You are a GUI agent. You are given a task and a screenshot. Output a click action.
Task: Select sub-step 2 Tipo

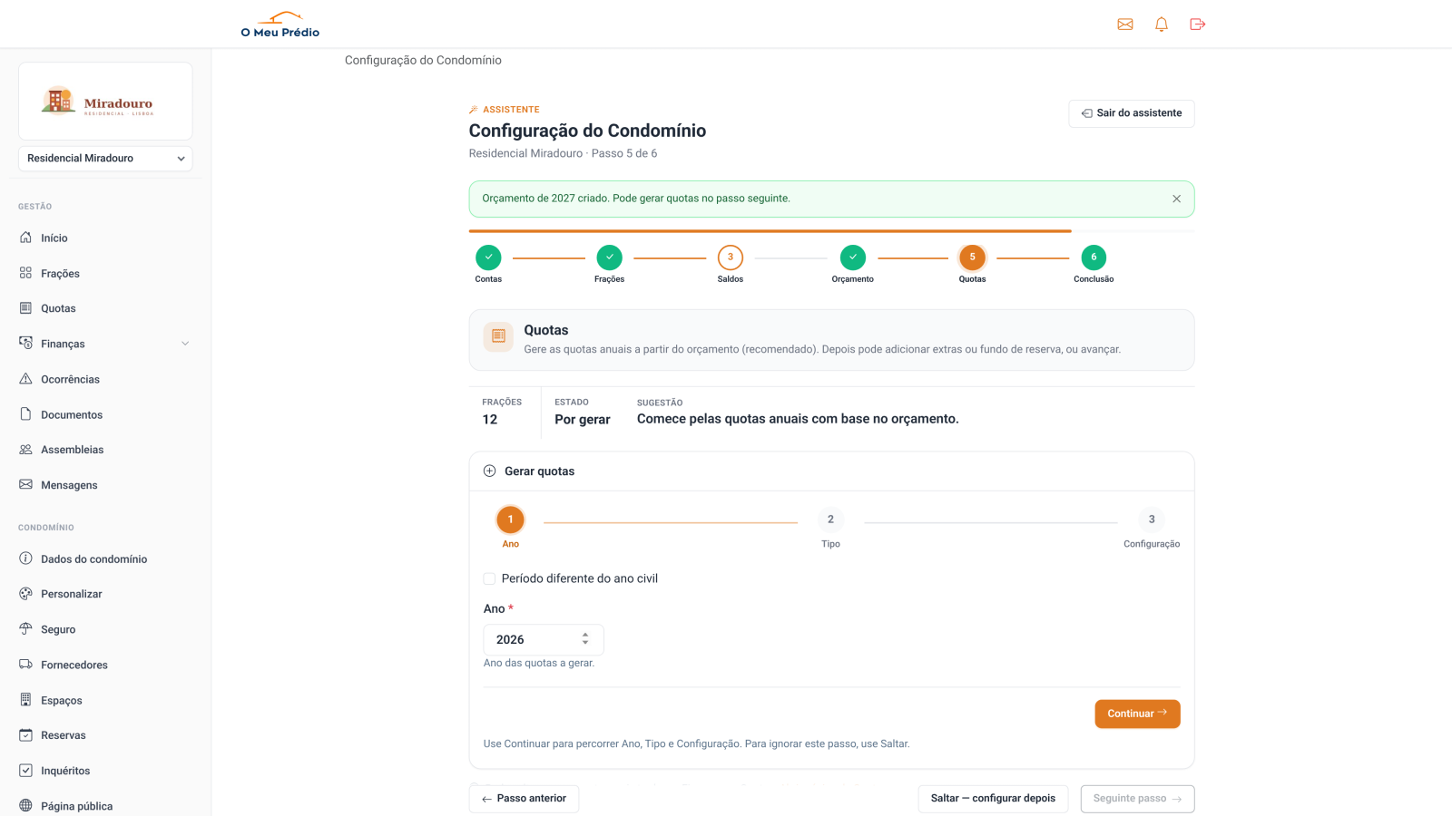point(830,527)
